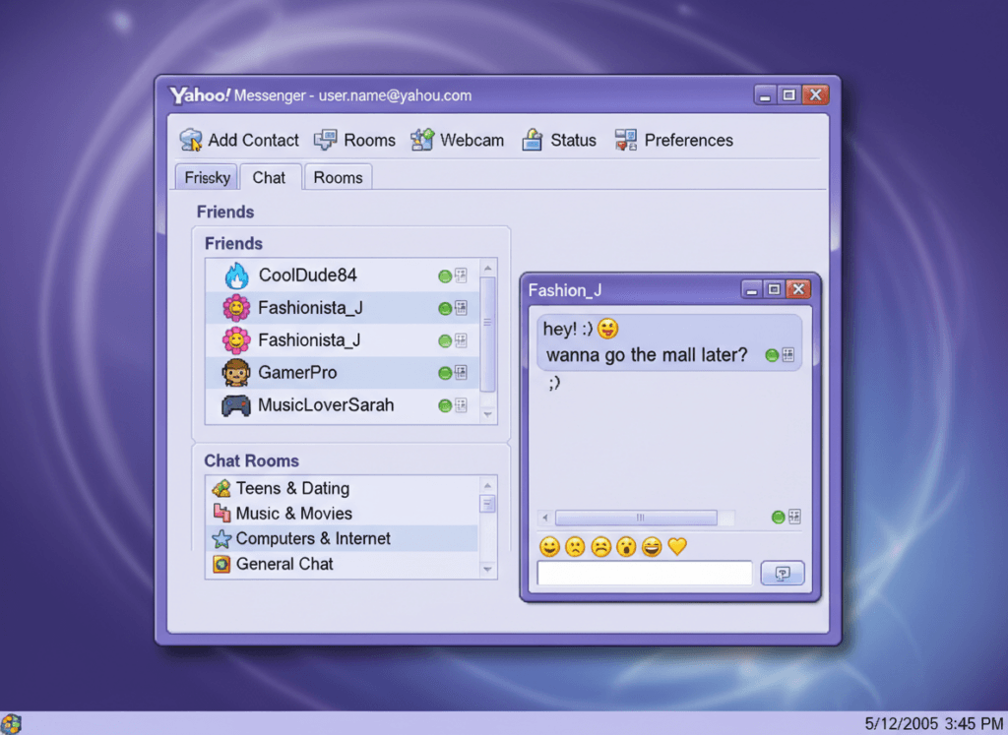Click the laughing emoticon in the chat window
Viewport: 1008px width, 735px height.
649,546
